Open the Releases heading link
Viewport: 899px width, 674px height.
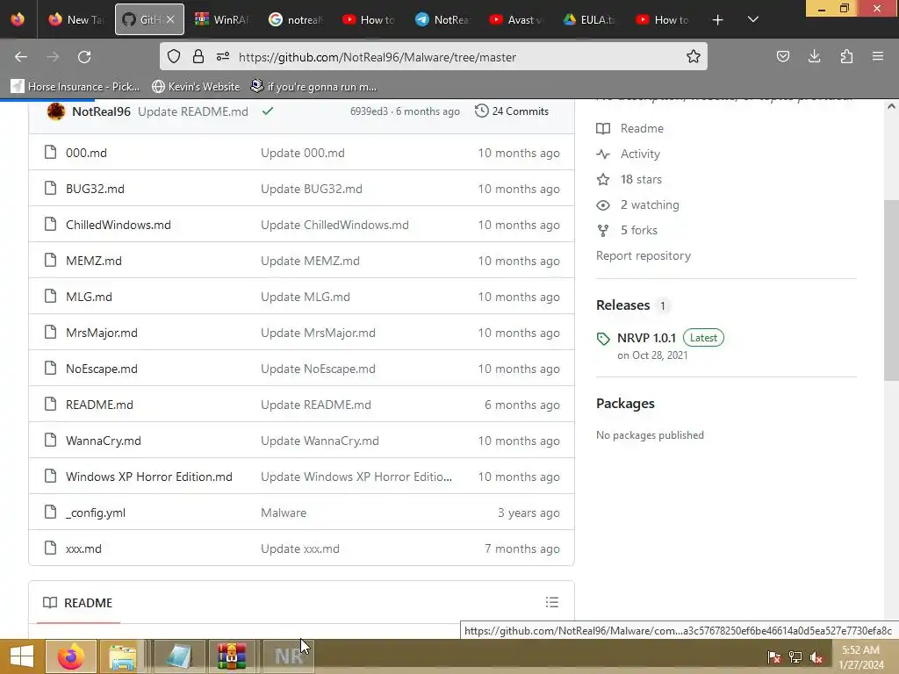pos(622,305)
